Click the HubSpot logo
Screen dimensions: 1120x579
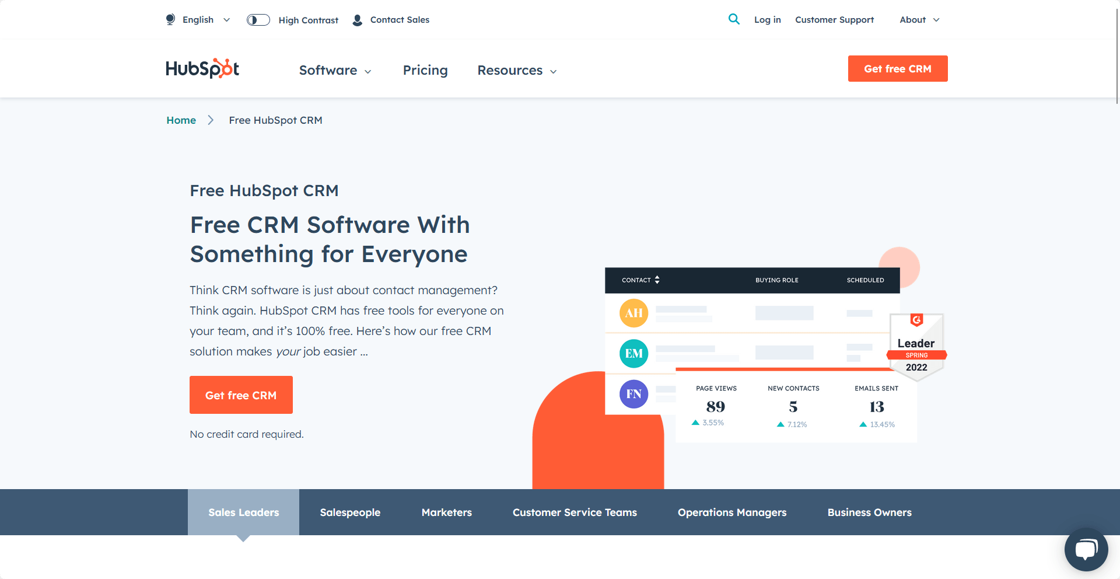[202, 68]
